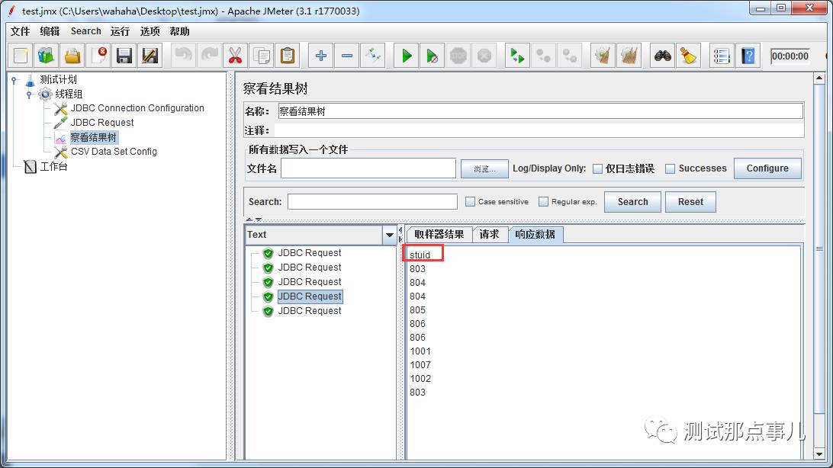
Task: Open Search with binoculars icon
Action: (x=662, y=56)
